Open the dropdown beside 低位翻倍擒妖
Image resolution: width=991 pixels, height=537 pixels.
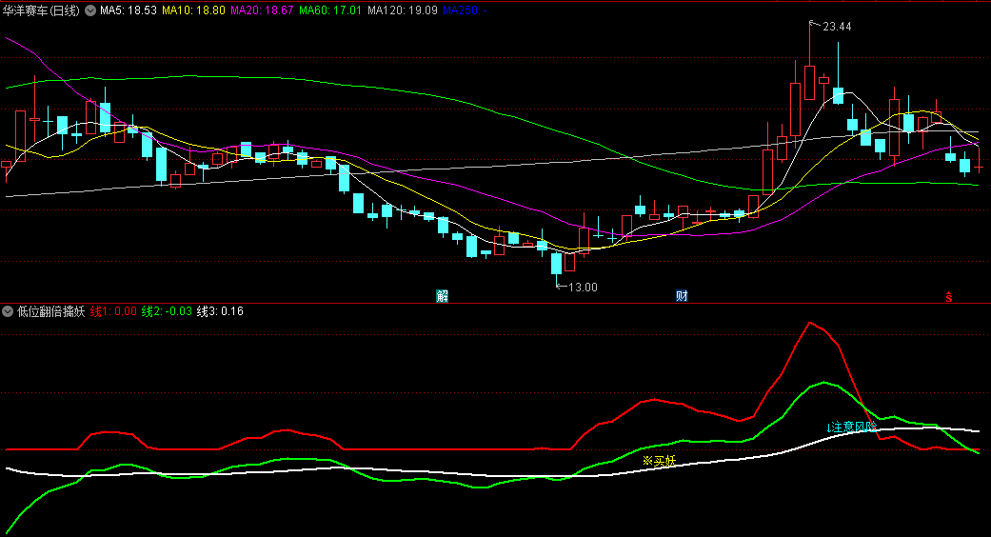8,311
